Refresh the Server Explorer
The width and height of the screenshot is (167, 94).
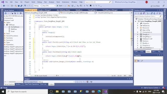tap(6, 13)
